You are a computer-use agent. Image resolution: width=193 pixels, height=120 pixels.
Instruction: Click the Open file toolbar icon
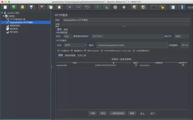[23, 7]
